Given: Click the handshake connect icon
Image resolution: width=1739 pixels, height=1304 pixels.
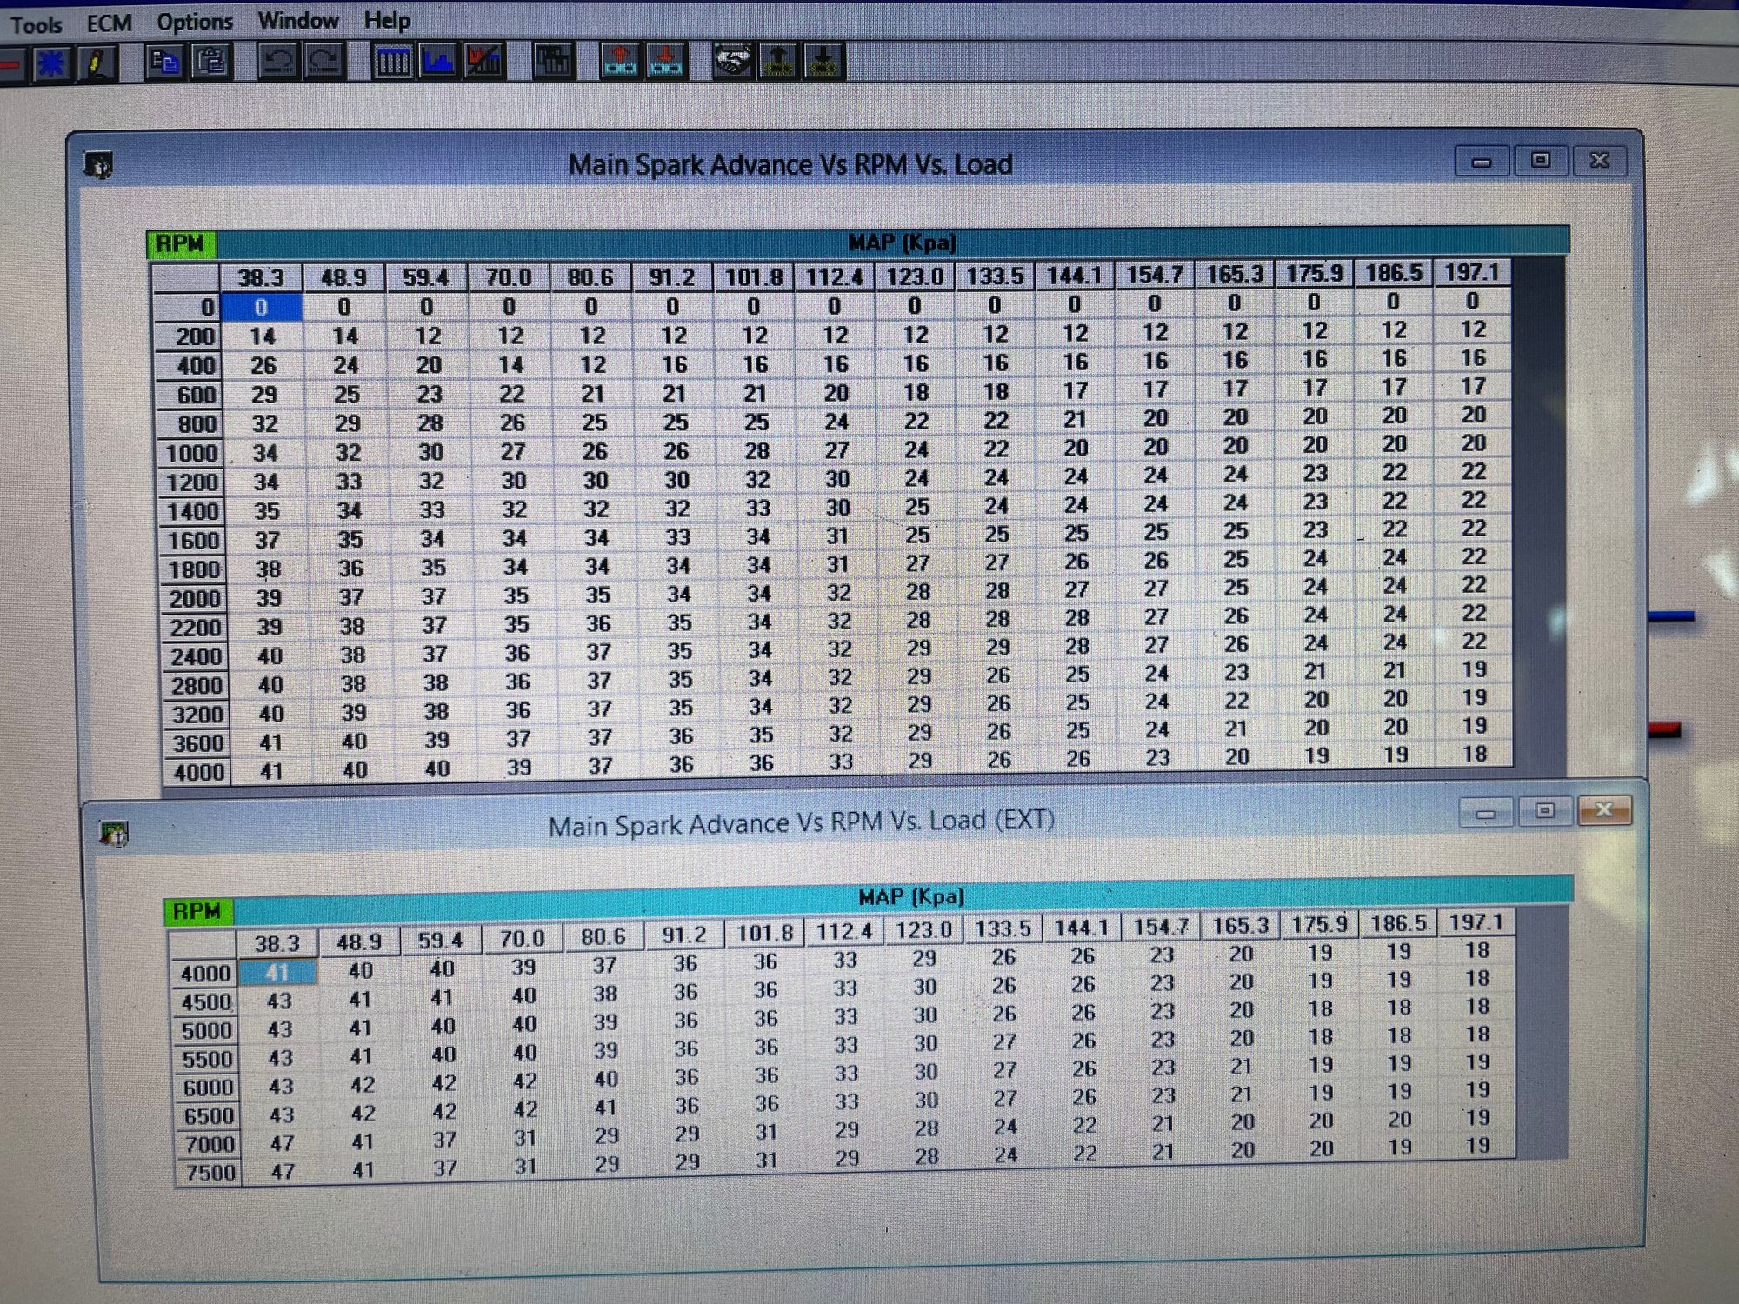Looking at the screenshot, I should [x=733, y=63].
